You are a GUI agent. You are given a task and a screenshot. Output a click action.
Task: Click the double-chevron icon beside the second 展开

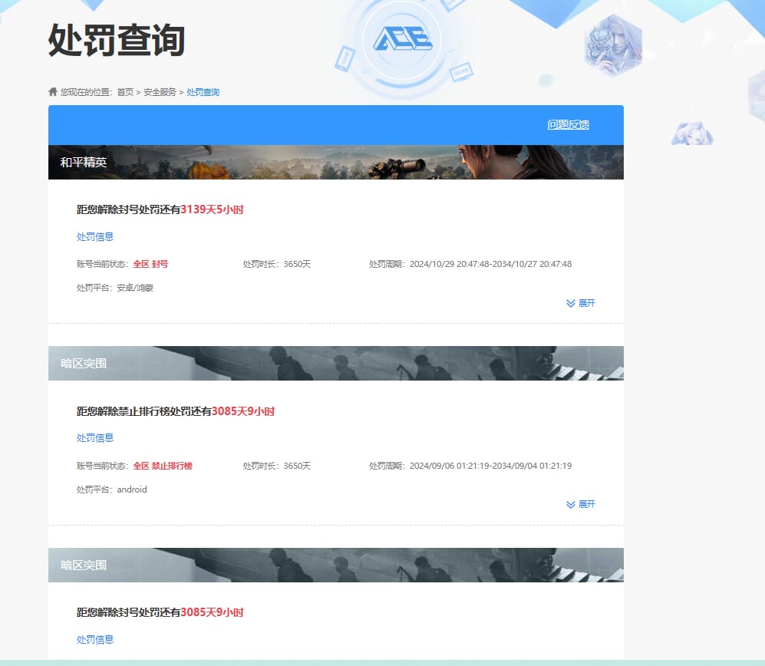pyautogui.click(x=569, y=504)
